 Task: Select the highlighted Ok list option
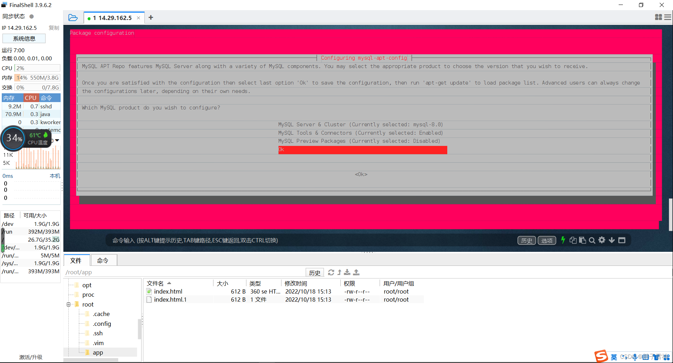[362, 150]
